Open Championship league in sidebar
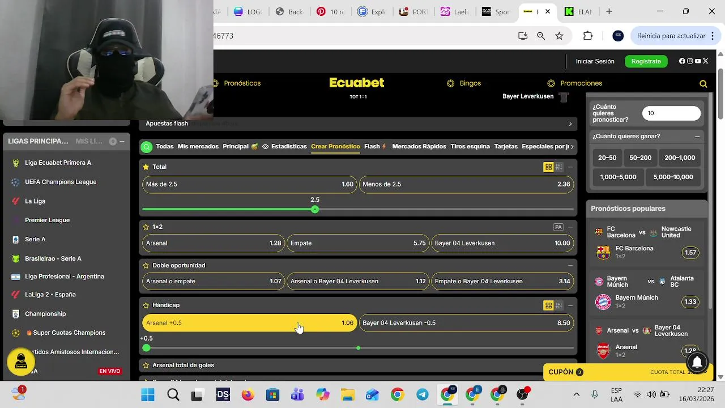 click(x=45, y=314)
